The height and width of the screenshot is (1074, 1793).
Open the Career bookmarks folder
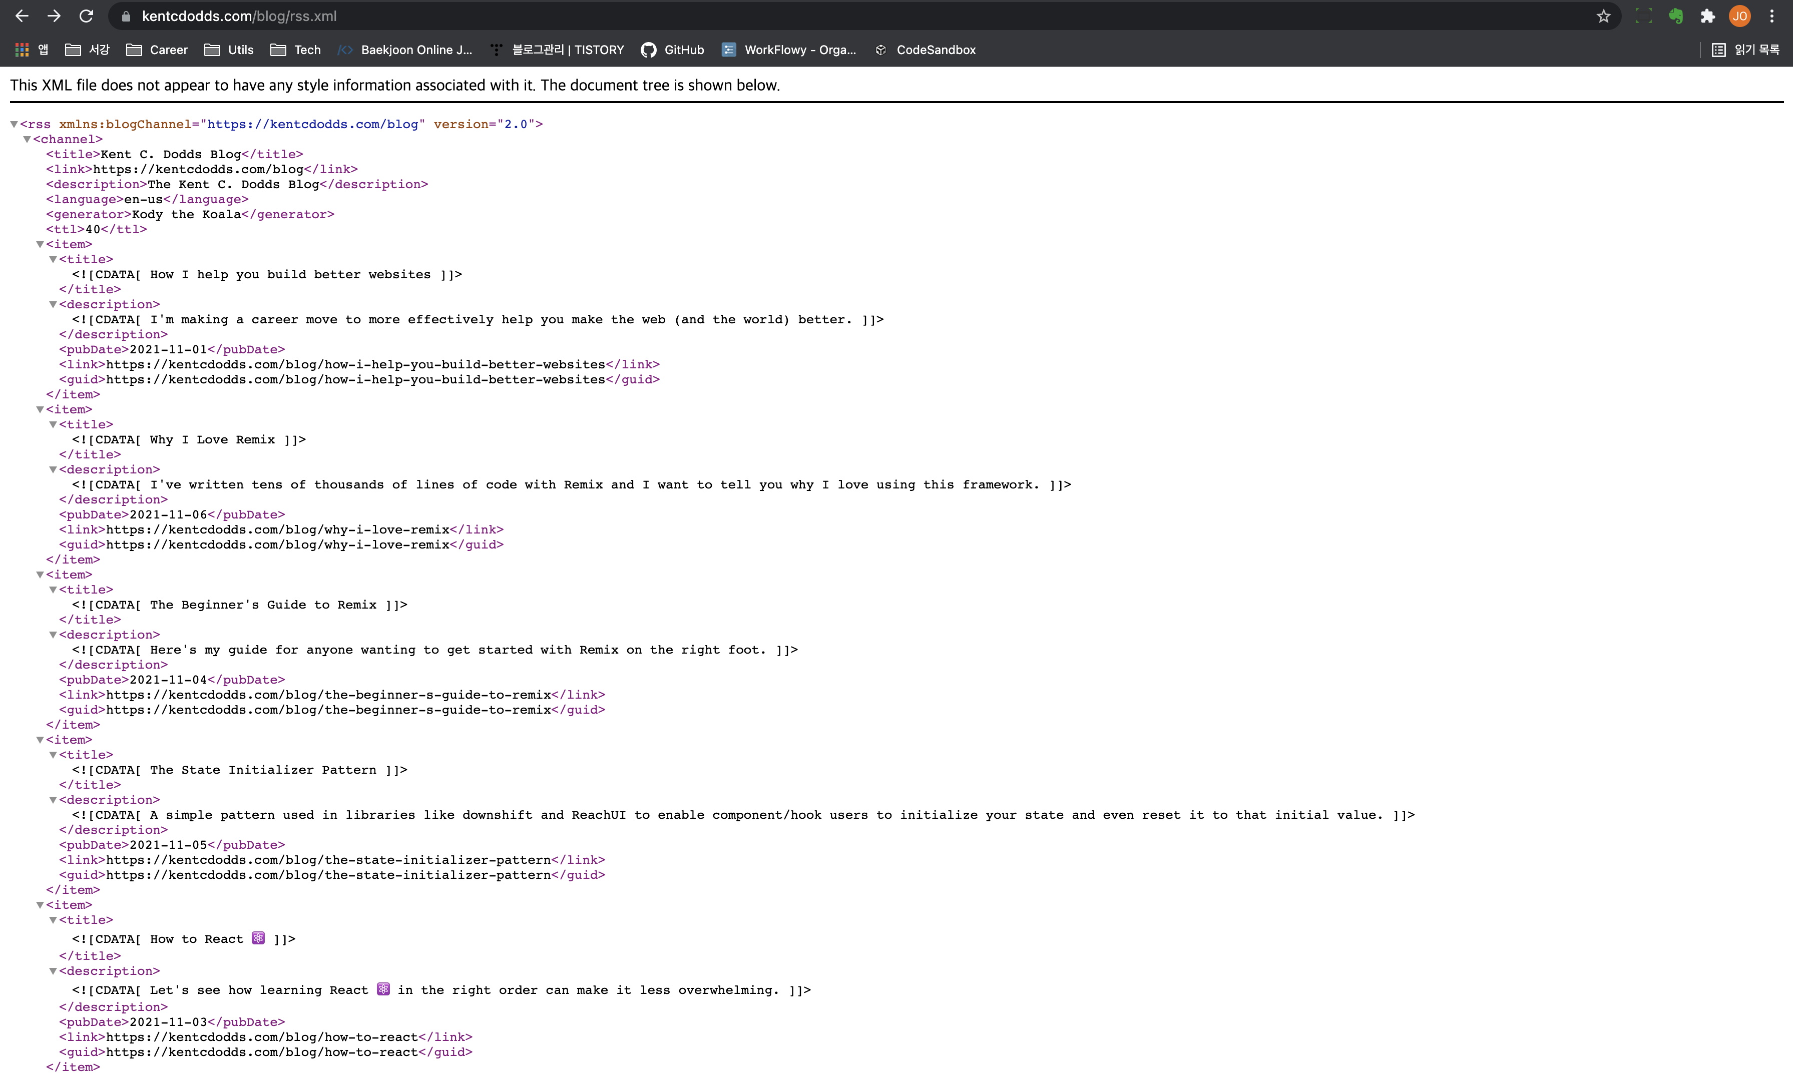click(157, 50)
